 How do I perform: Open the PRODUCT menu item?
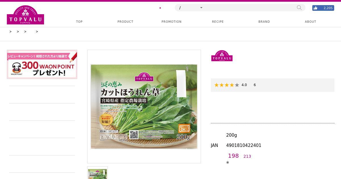[125, 22]
